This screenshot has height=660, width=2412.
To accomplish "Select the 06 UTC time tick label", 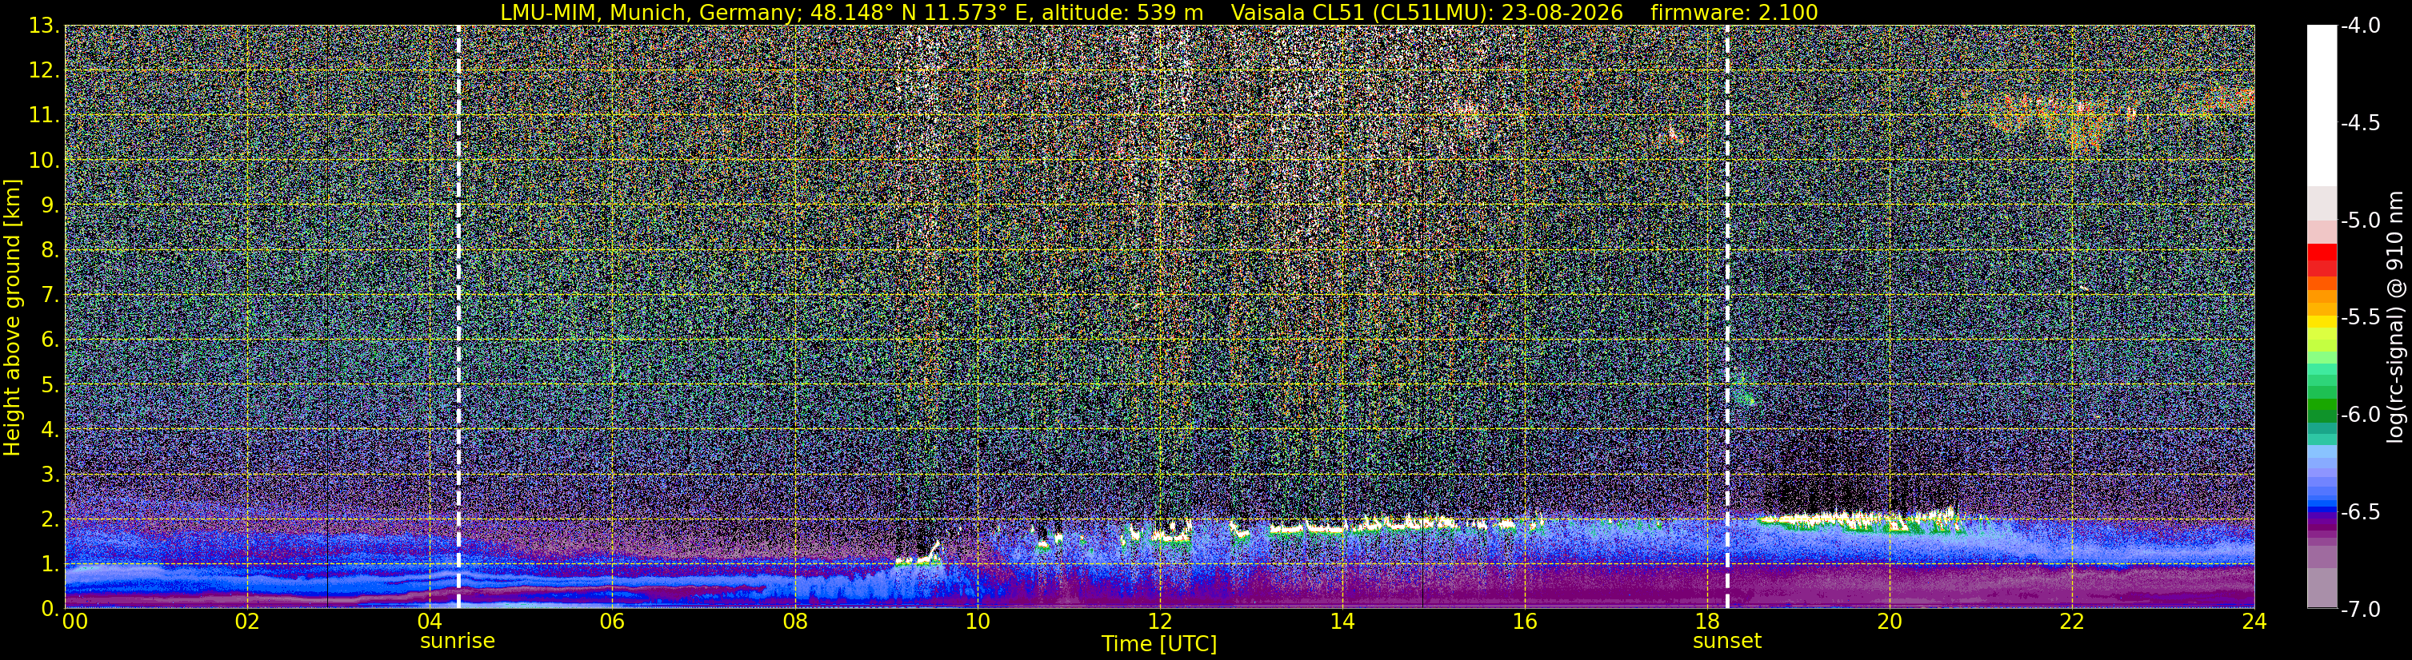I will [x=611, y=622].
